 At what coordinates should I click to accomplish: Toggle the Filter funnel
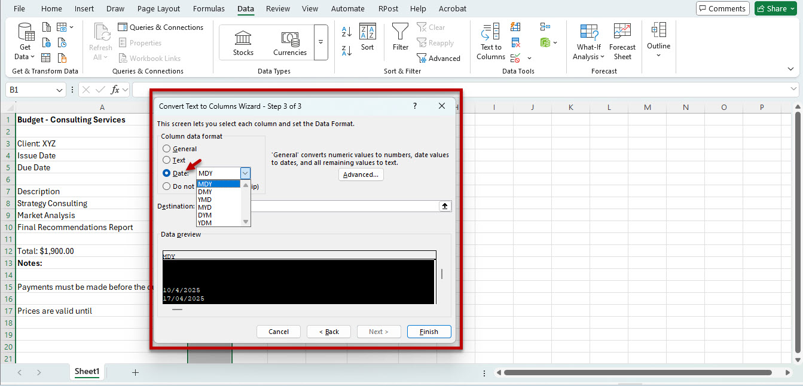tap(401, 37)
